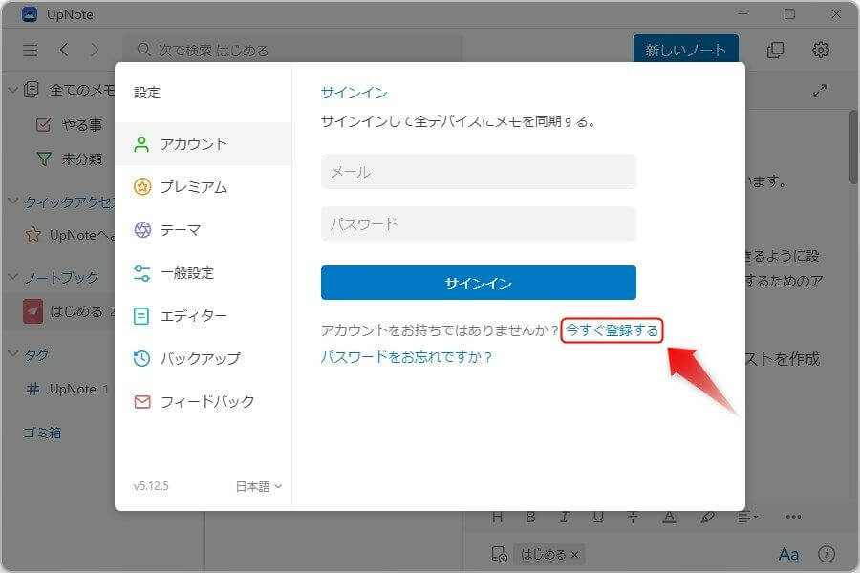Click the heading H format icon
860x573 pixels.
point(497,517)
